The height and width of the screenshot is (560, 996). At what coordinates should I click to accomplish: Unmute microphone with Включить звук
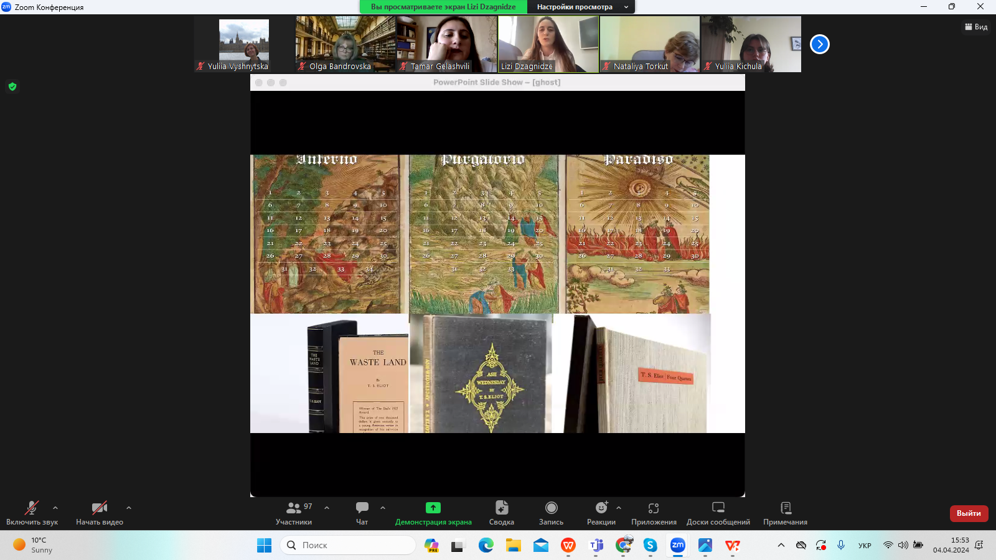(x=32, y=513)
